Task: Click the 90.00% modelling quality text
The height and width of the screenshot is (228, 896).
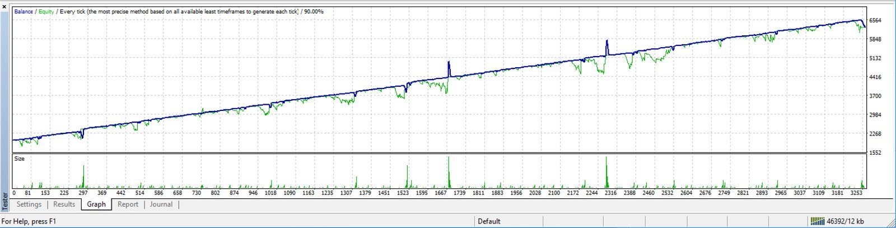Action: 314,11
